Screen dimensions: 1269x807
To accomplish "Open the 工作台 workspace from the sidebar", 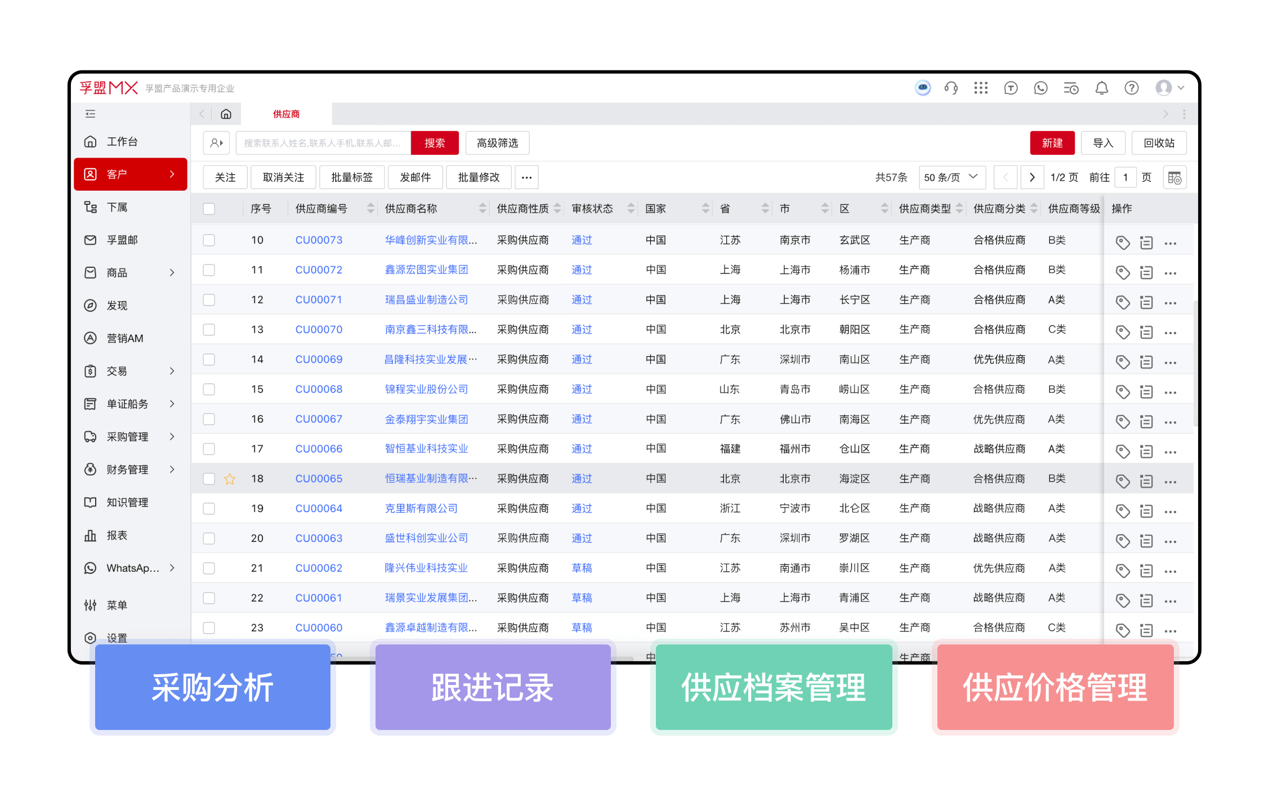I will tap(122, 142).
